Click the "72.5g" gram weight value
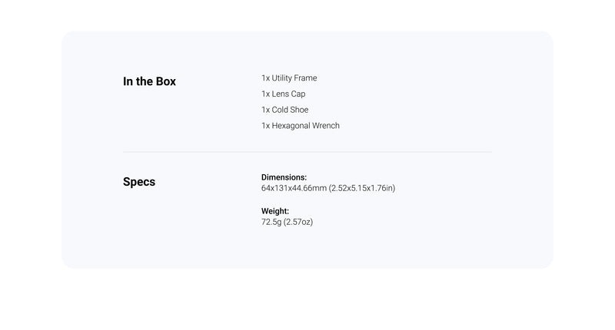Viewport: 615px width, 330px height. click(x=271, y=222)
